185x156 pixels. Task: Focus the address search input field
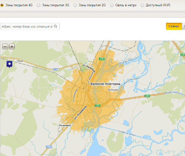[x=30, y=27]
